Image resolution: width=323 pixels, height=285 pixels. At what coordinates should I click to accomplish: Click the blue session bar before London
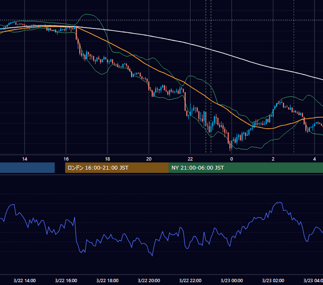(27, 168)
